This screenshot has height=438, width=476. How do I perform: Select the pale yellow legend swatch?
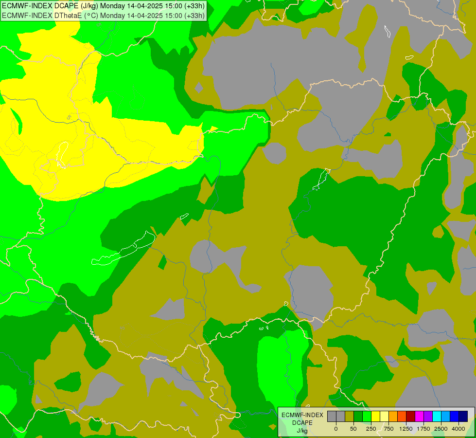tap(384, 417)
